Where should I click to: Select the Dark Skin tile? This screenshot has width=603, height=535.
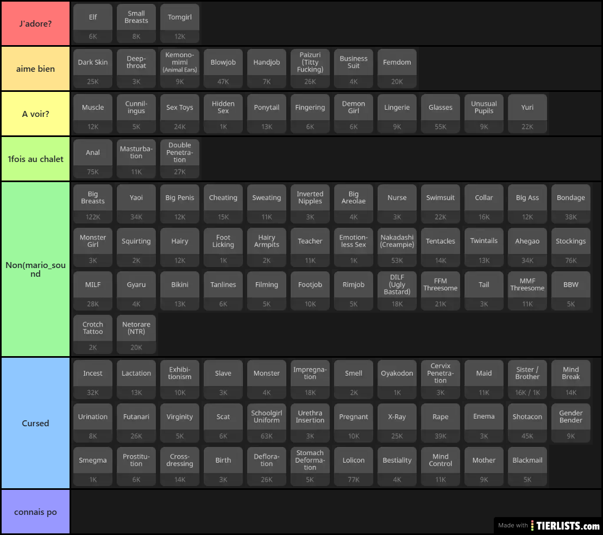(93, 69)
